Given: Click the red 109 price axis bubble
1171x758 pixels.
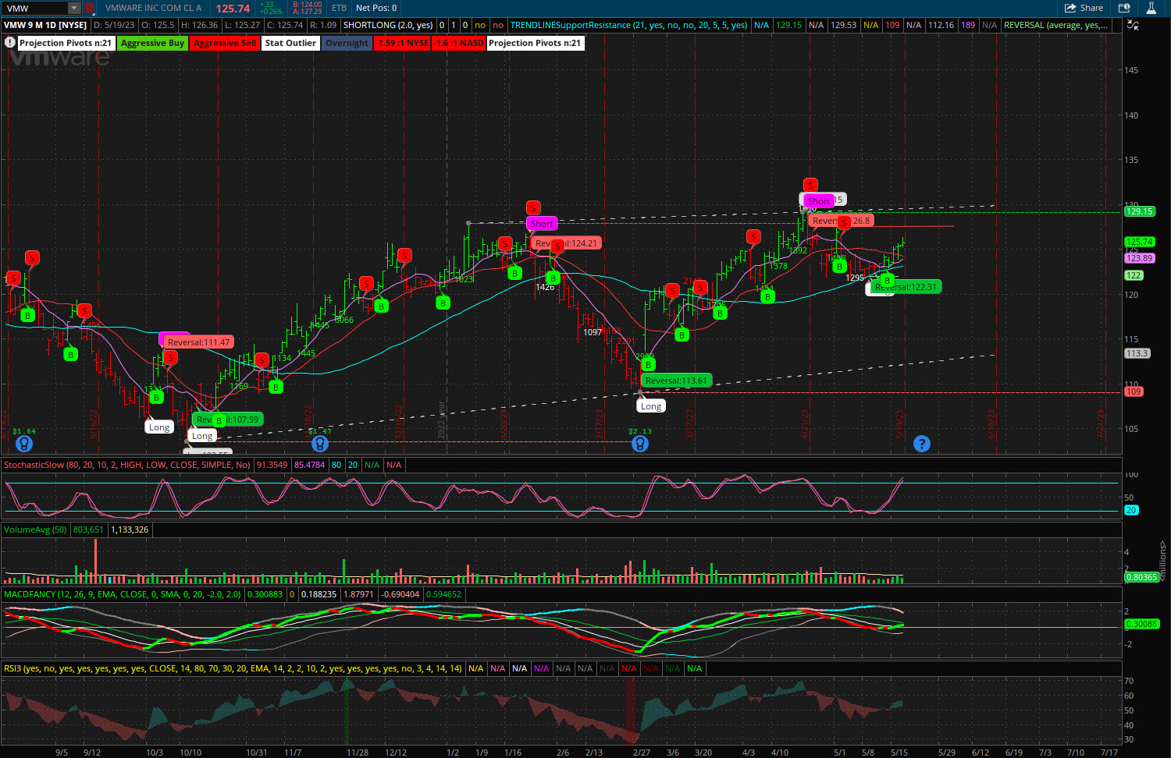Looking at the screenshot, I should [1134, 391].
